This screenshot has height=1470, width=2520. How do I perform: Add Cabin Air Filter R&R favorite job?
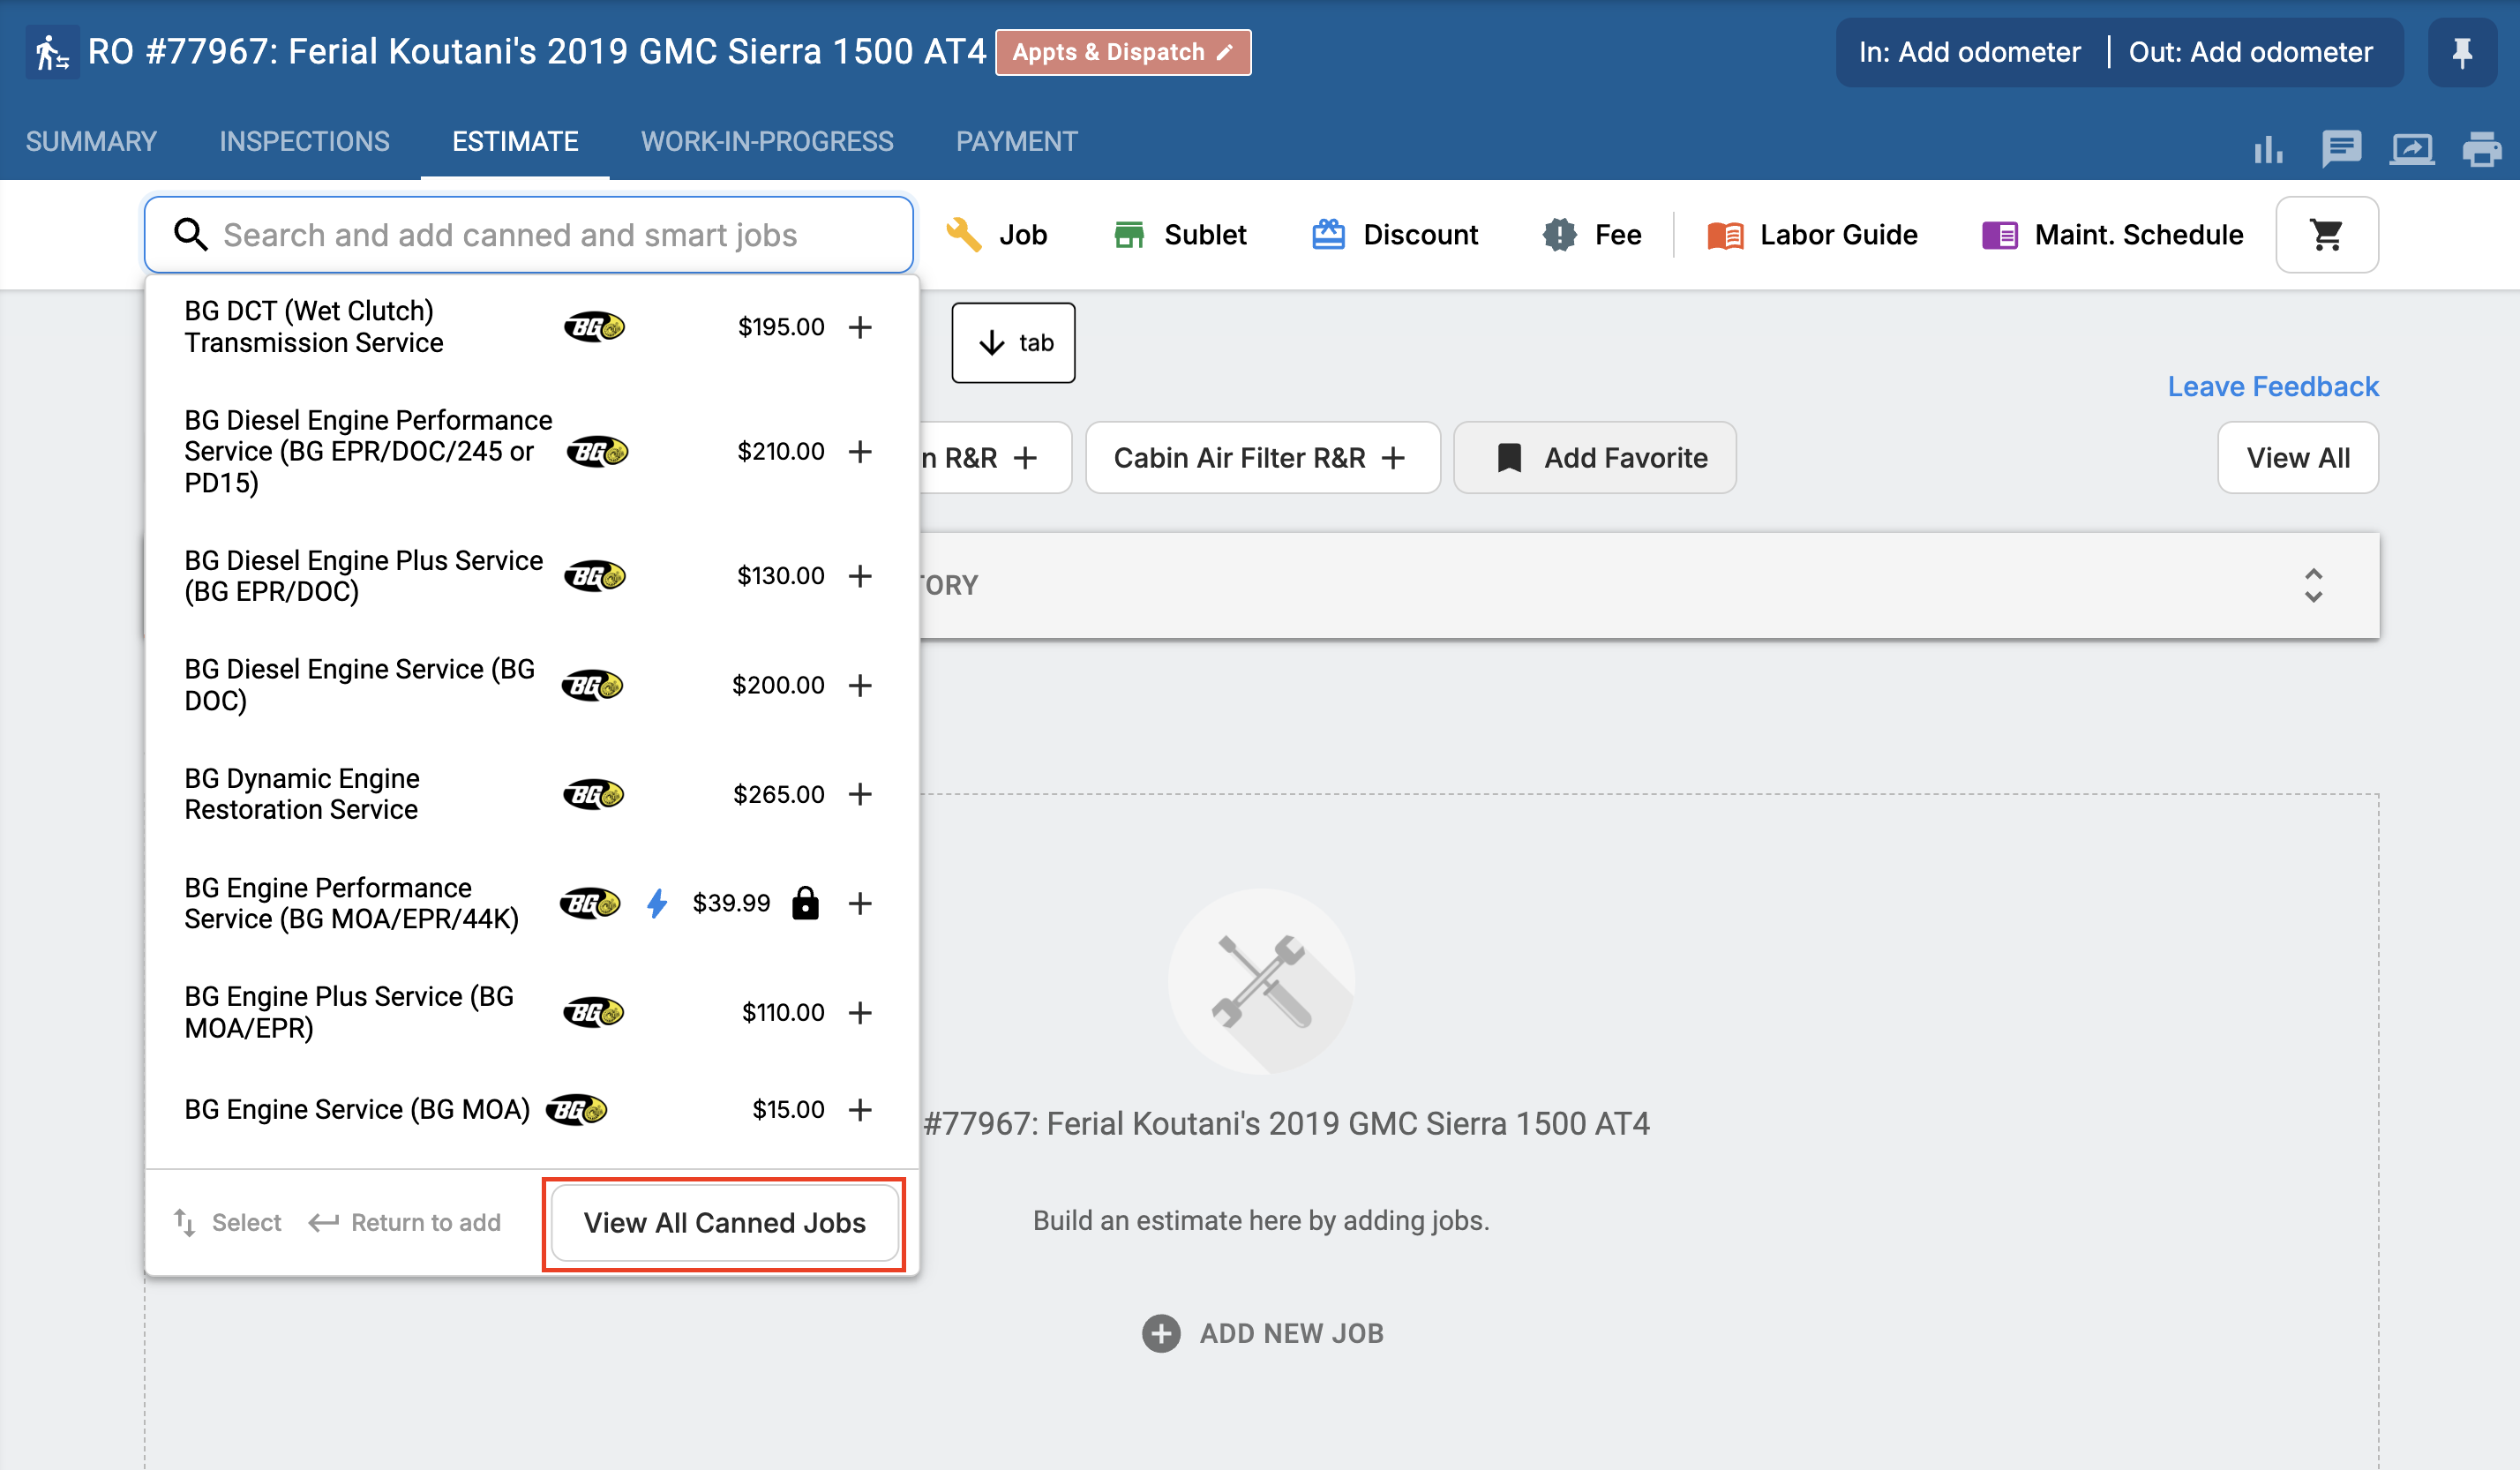tap(1263, 458)
